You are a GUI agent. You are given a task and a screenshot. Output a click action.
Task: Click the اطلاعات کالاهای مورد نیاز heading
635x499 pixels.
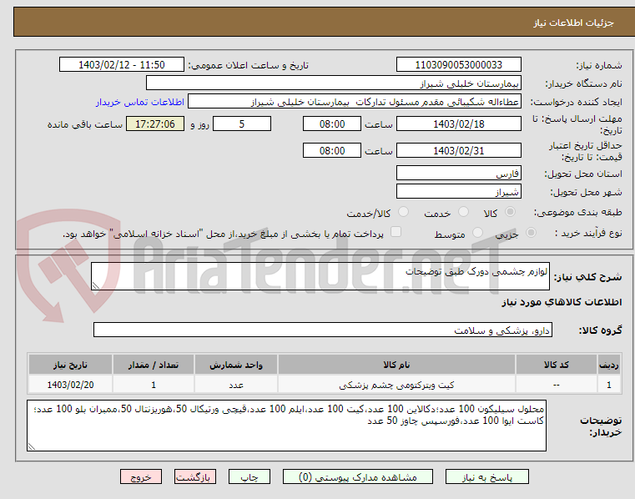pos(562,302)
